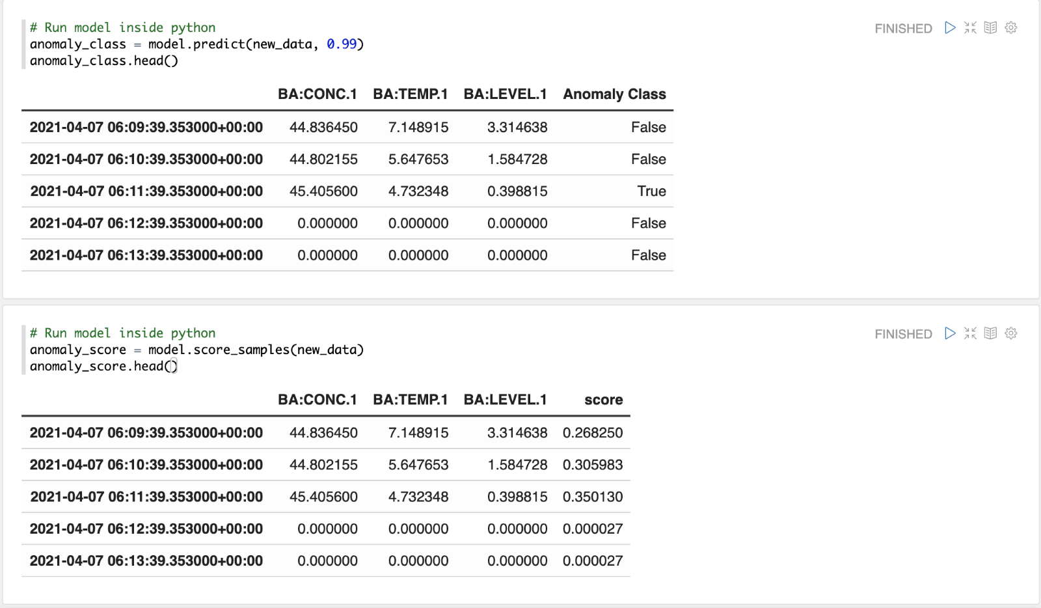Click the 0.350130 score cell
Image resolution: width=1041 pixels, height=608 pixels.
592,497
